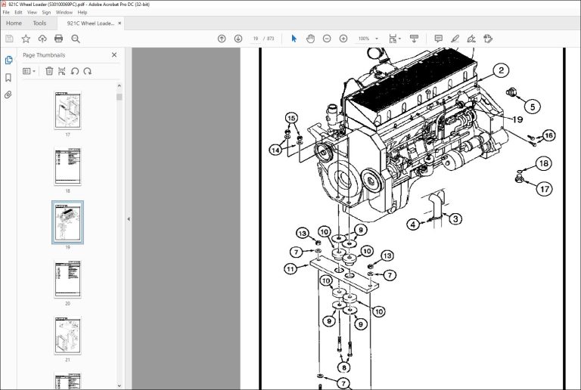Open thumbnails options dropdown menu
Viewport: 581px width, 390px height.
click(29, 71)
